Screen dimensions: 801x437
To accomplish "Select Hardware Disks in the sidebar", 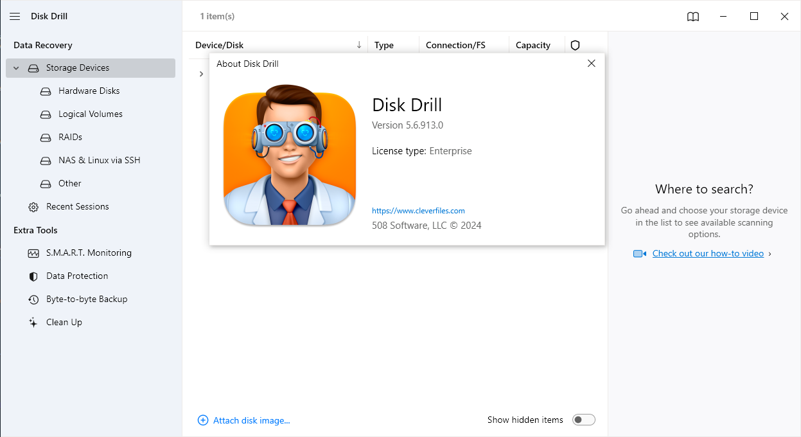I will pos(89,91).
